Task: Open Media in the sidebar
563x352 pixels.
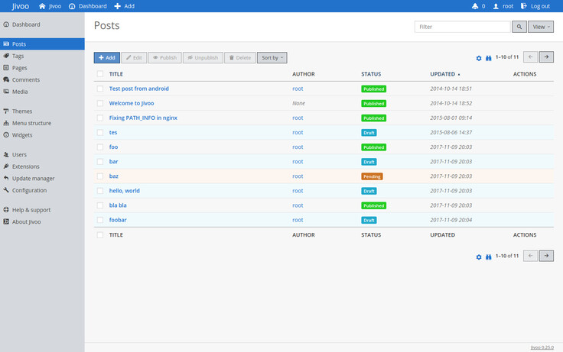Action: 20,92
